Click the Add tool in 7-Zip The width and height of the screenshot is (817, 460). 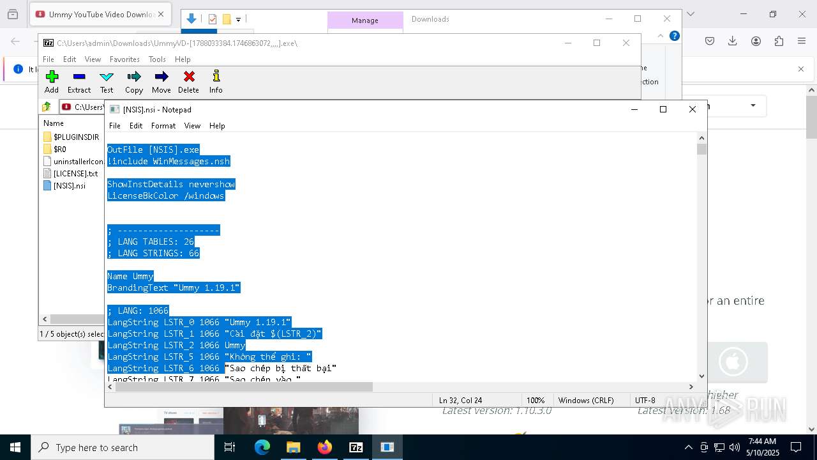[x=52, y=82]
